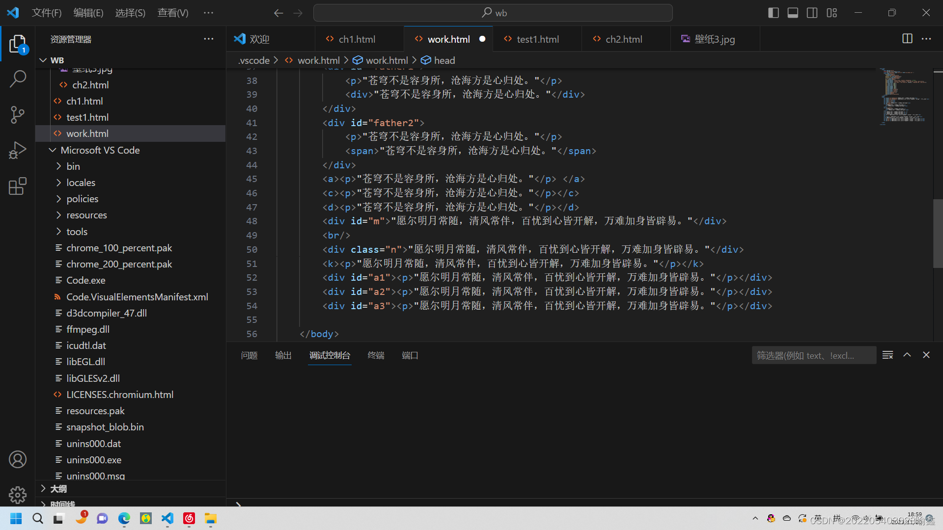The width and height of the screenshot is (943, 530).
Task: Toggle the bottom panel layout button
Action: click(793, 13)
